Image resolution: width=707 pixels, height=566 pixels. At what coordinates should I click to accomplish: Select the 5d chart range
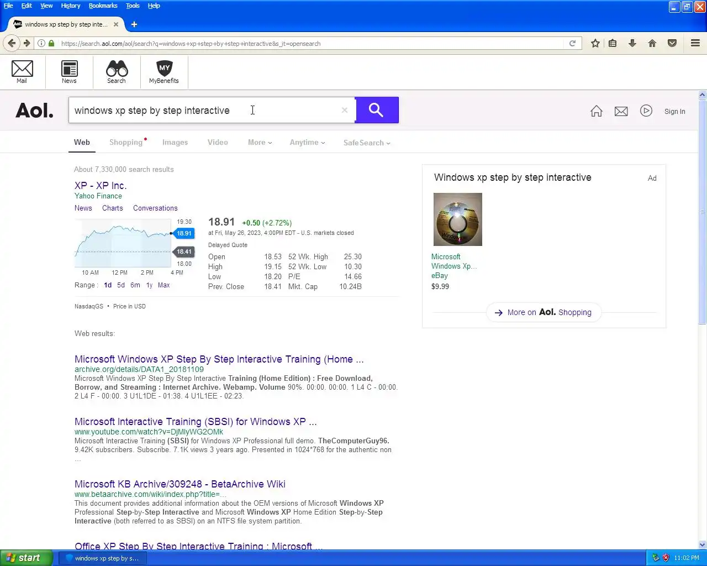coord(121,285)
